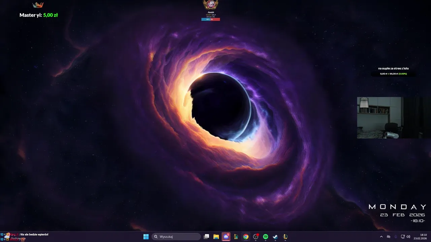
Task: Open the clock showing 18:10
Action: click(420, 237)
